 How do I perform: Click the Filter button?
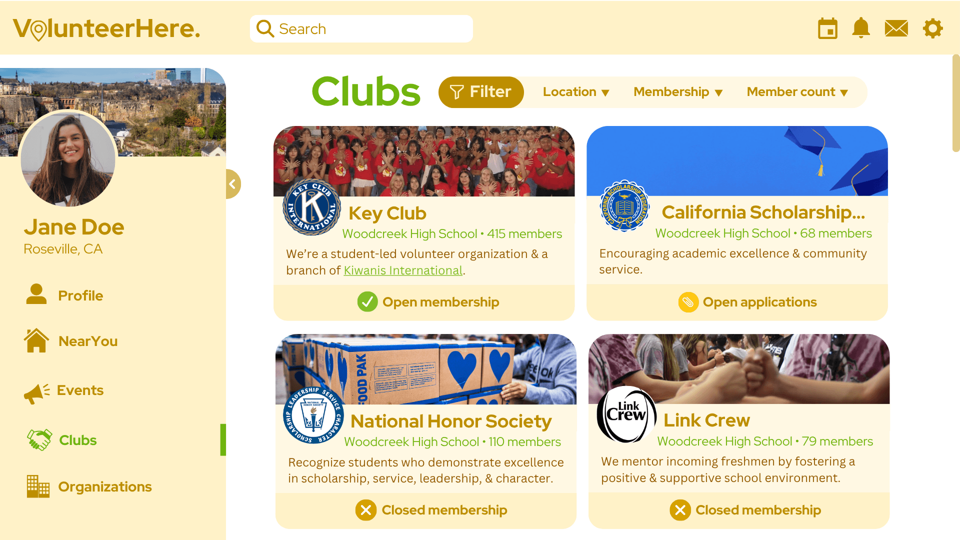[481, 92]
